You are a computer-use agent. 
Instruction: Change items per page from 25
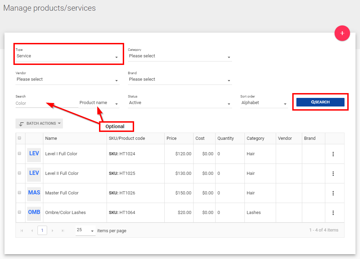(85, 230)
